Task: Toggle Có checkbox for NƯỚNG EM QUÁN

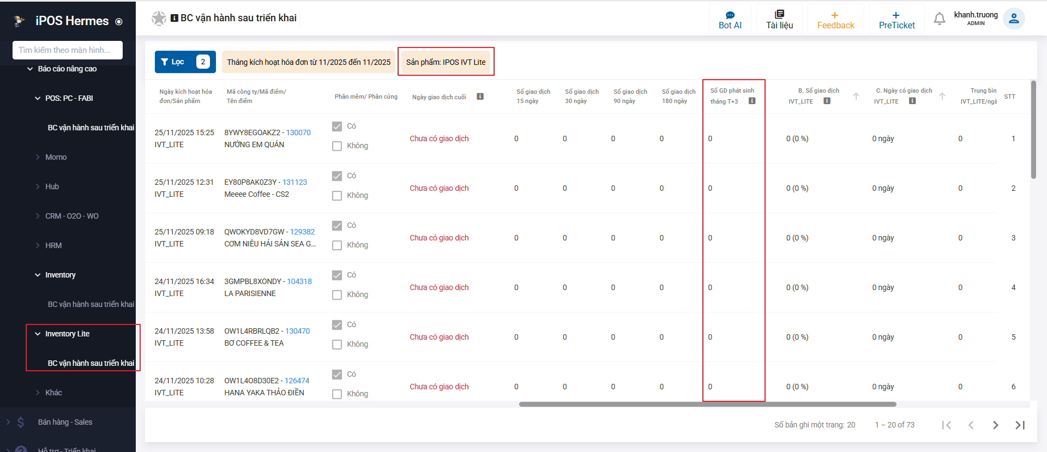Action: coord(337,126)
